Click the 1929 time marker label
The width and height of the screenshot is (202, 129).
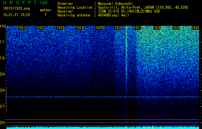[176, 28]
